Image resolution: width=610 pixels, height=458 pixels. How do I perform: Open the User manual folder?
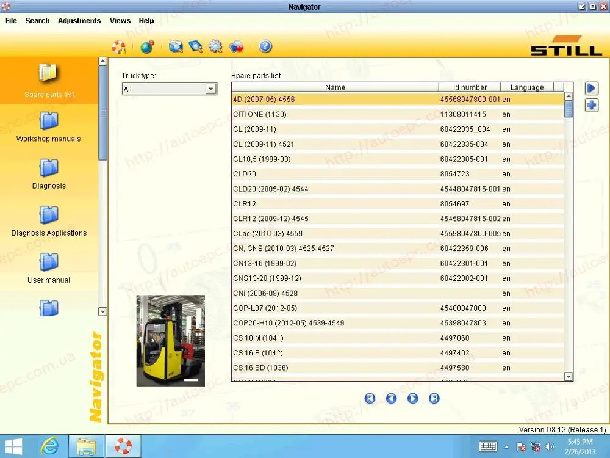tap(49, 269)
